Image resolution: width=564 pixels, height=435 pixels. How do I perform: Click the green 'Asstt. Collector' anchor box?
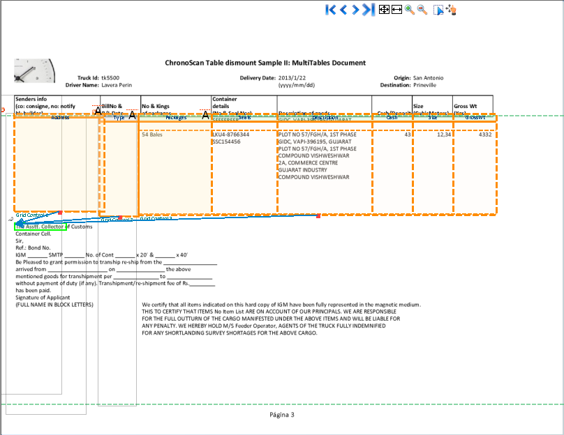40,227
